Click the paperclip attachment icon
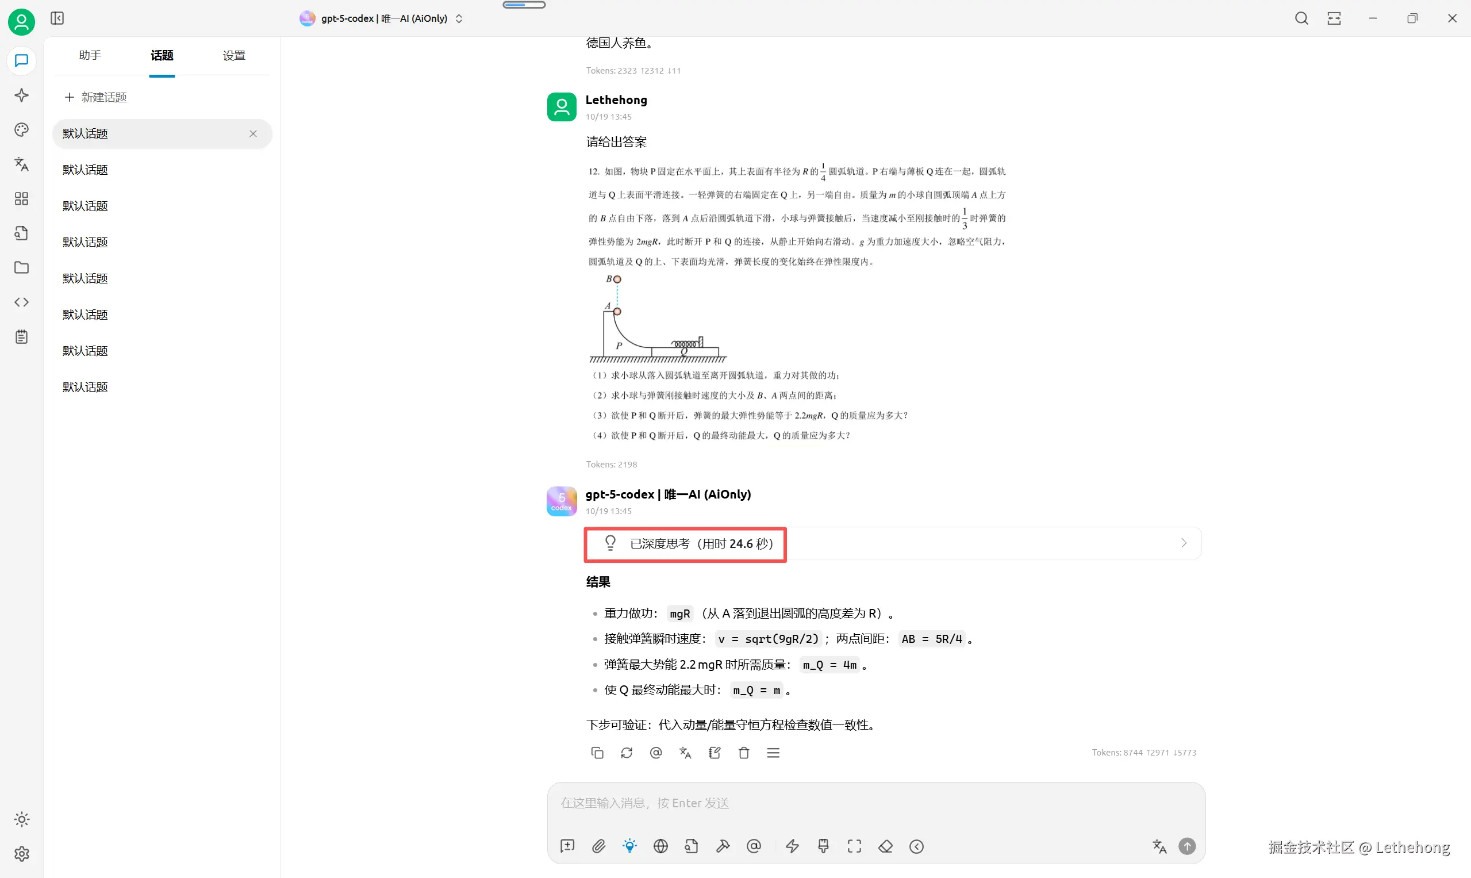Screen dimensions: 1471x878 (x=598, y=846)
